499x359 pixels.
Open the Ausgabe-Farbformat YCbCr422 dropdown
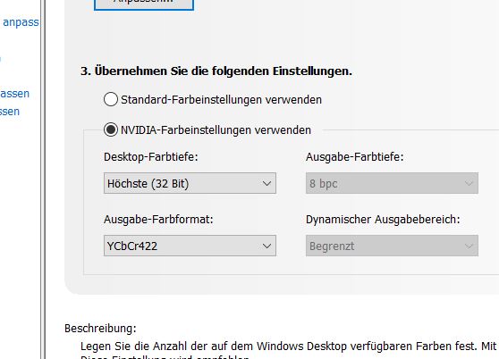coord(190,246)
